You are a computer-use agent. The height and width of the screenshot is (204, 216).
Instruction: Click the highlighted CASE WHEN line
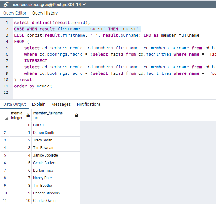[78, 29]
